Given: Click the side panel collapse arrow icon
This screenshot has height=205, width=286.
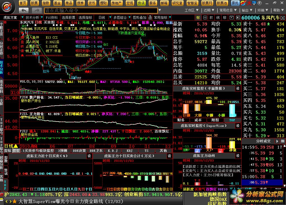Looking at the screenshot, I should [x=238, y=17].
